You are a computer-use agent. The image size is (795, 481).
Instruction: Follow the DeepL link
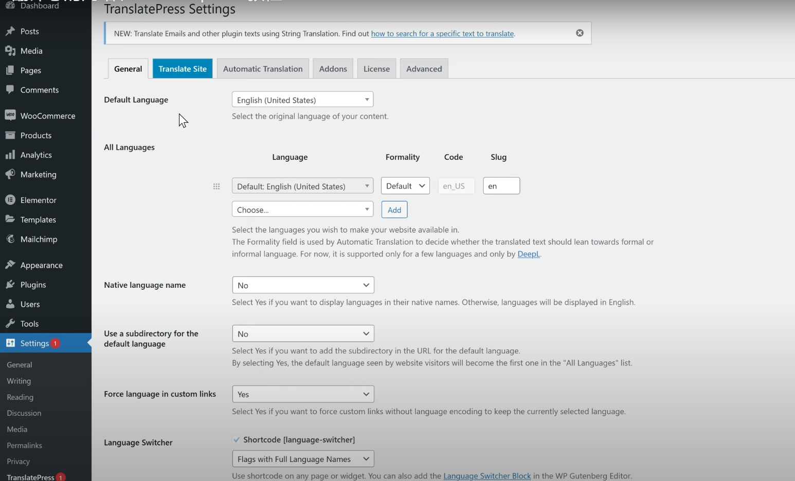pyautogui.click(x=528, y=254)
